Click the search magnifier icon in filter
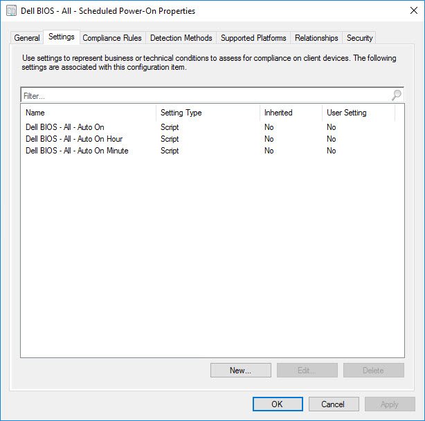 click(397, 95)
